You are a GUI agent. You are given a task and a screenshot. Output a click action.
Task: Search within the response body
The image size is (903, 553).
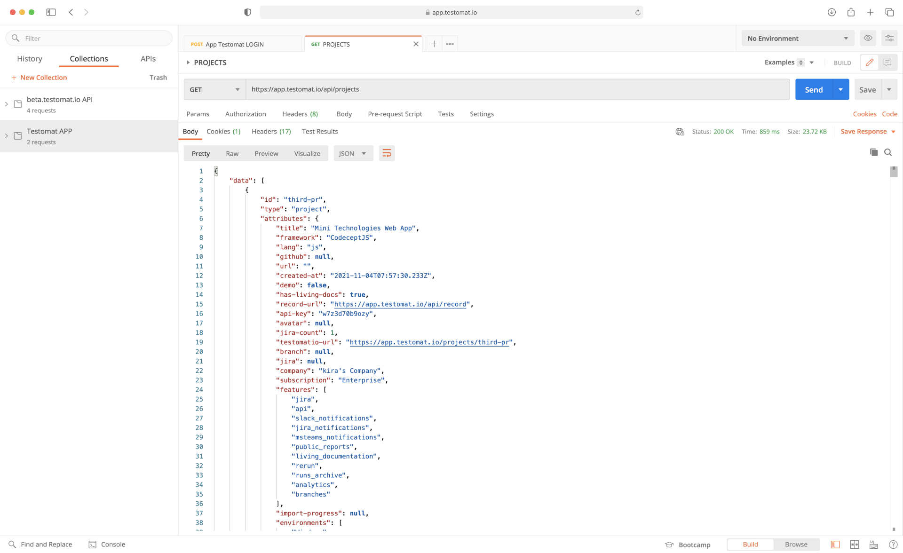tap(888, 152)
